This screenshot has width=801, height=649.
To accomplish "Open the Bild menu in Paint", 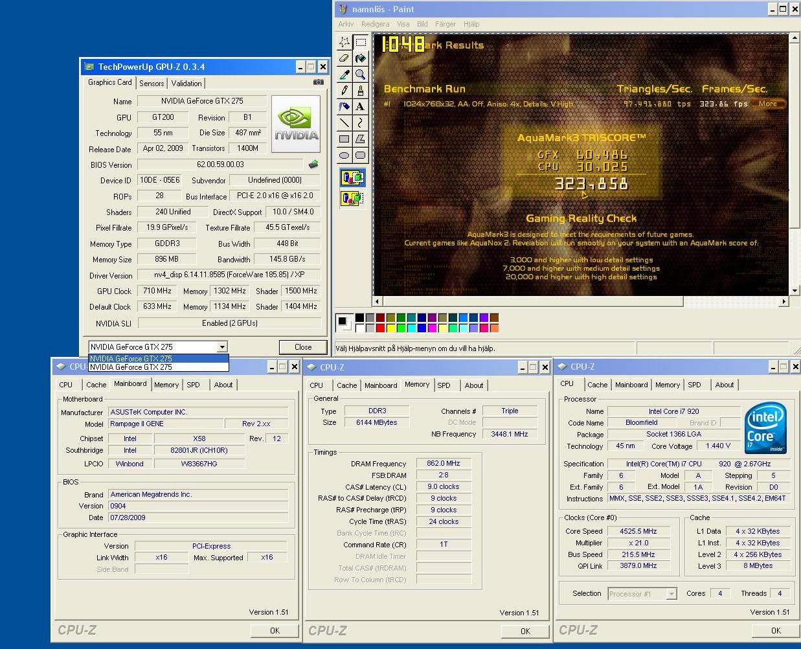I will click(x=422, y=24).
